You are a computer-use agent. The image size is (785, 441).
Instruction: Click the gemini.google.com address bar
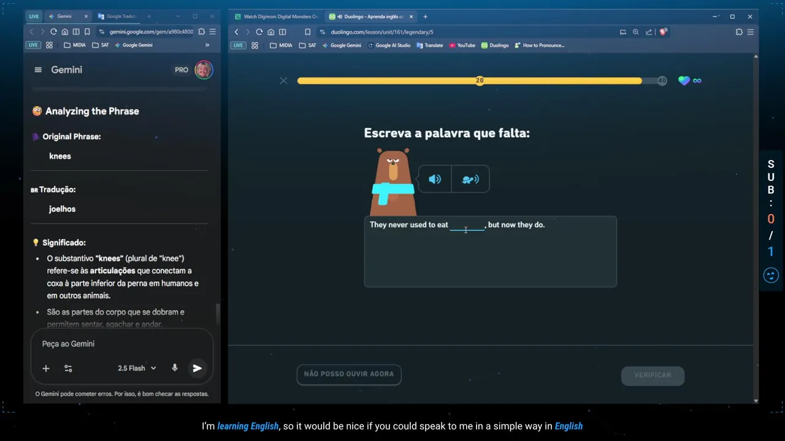(151, 32)
